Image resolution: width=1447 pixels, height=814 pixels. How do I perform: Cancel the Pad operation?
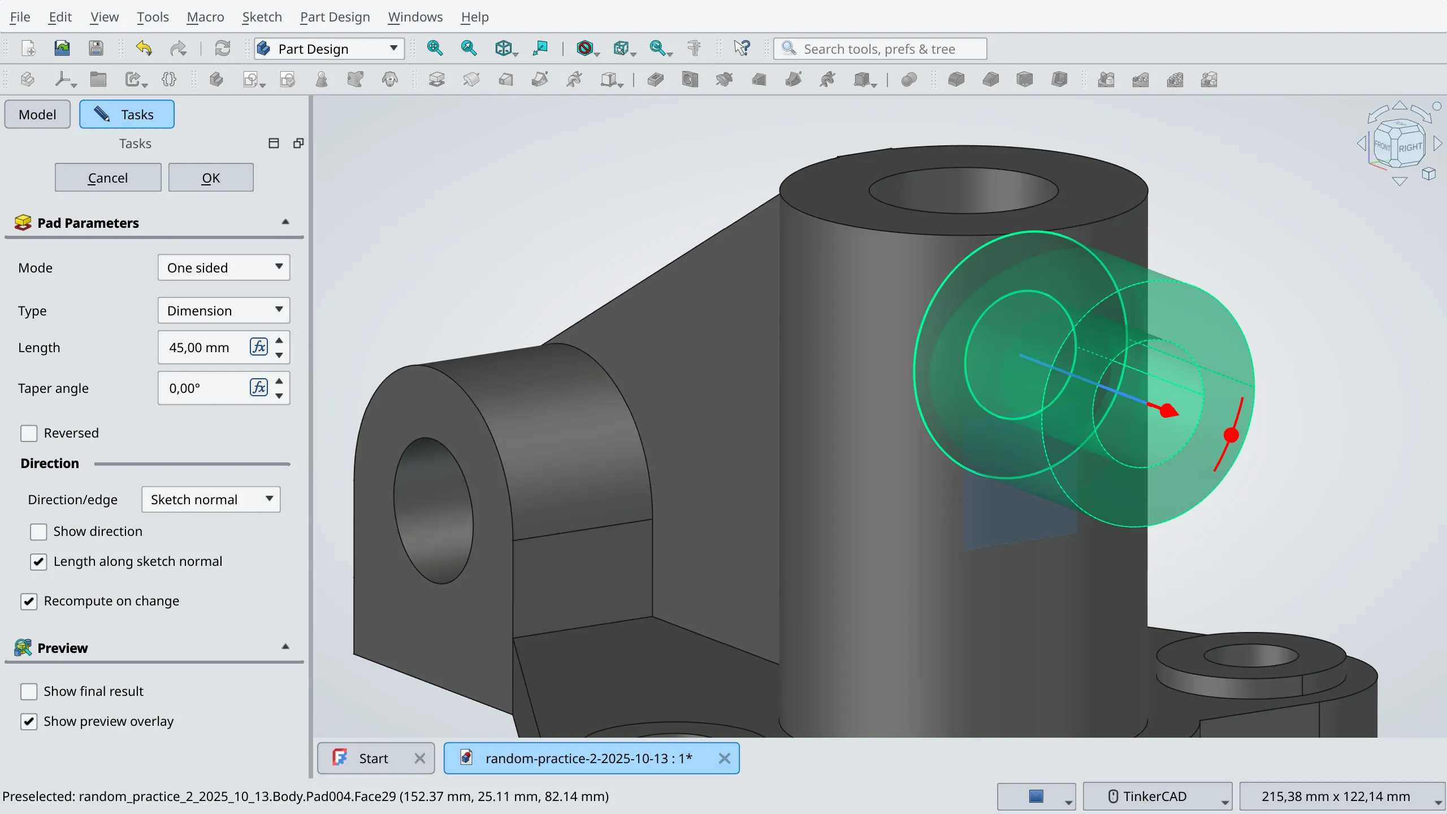pyautogui.click(x=107, y=177)
